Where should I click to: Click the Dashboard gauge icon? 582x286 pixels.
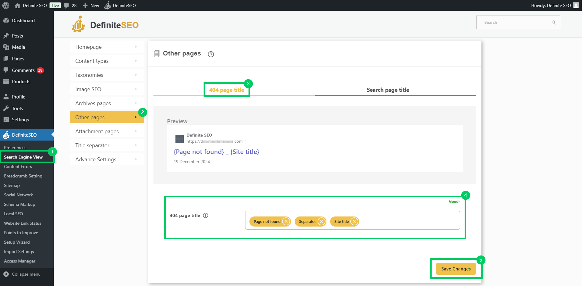[6, 20]
